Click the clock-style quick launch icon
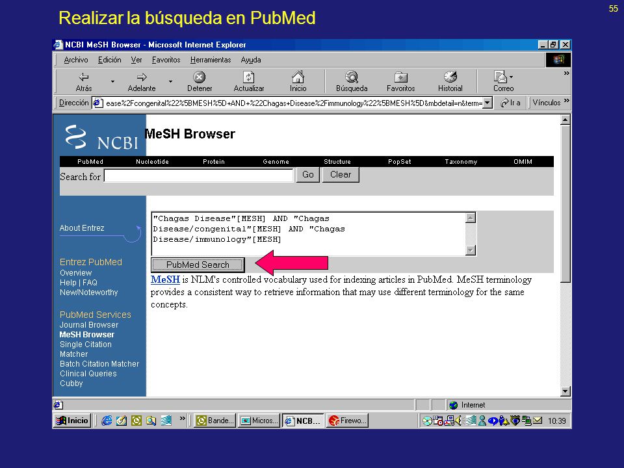Image resolution: width=624 pixels, height=468 pixels. tap(136, 421)
